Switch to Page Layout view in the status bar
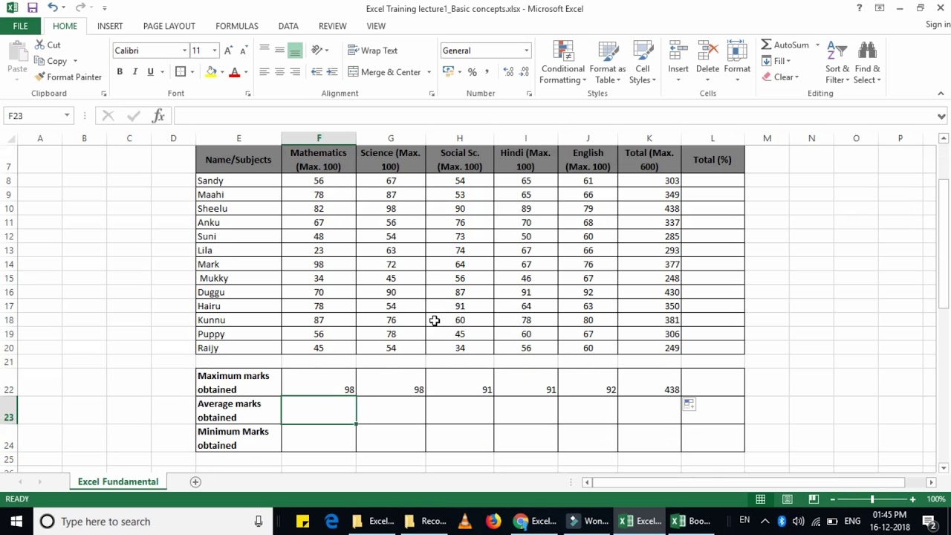Viewport: 951px width, 535px height. click(x=787, y=499)
